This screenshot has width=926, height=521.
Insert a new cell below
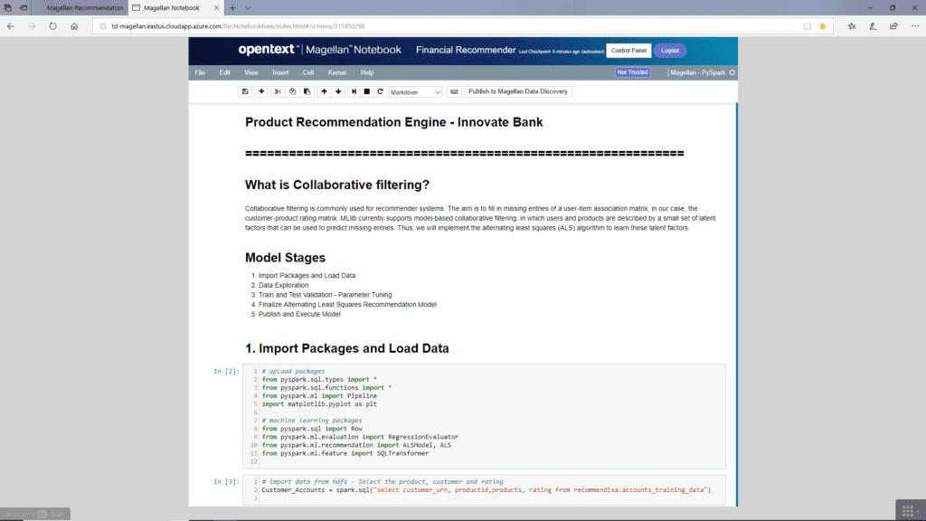click(x=261, y=91)
